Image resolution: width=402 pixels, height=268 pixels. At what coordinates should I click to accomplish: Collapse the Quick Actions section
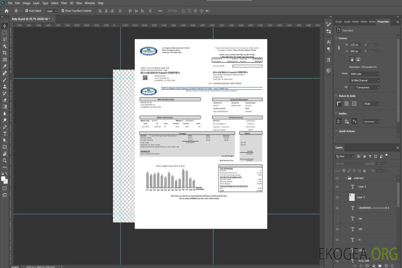pyautogui.click(x=336, y=131)
